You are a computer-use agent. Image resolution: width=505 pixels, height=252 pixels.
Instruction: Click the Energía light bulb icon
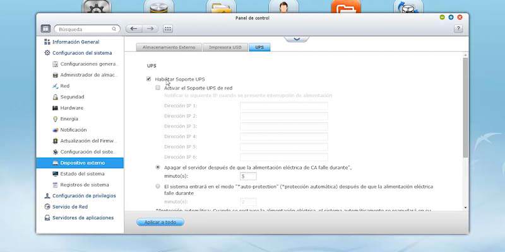click(x=55, y=119)
